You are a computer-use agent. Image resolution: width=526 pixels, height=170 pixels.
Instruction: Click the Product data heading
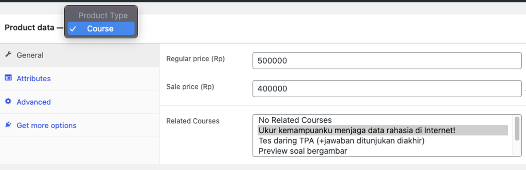29,28
